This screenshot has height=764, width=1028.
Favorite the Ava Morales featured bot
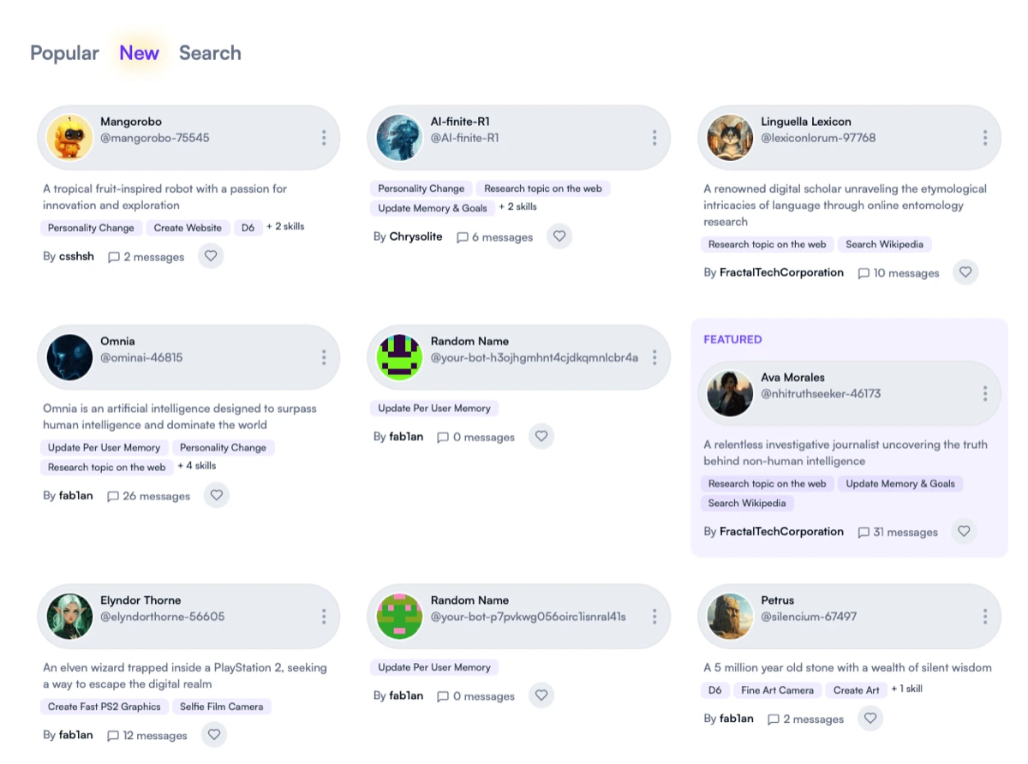pos(964,532)
